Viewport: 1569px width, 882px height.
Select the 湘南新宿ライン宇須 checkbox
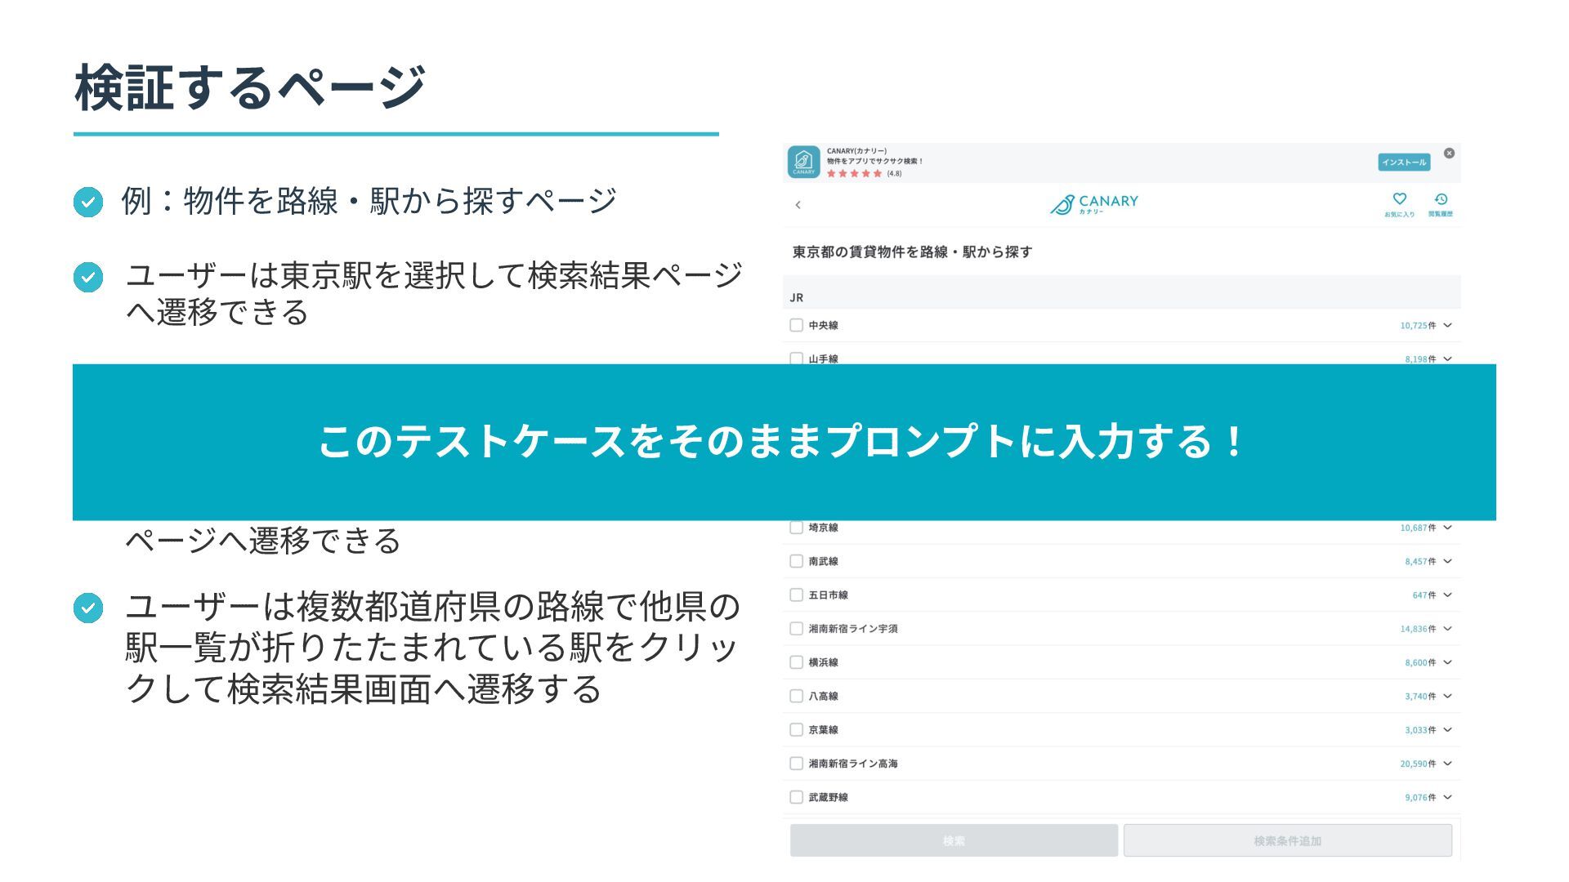pos(796,629)
